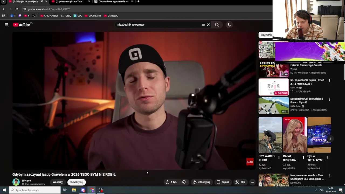This screenshot has height=194, width=345.
Task: Open the Descending Col des Saisies thumbnail
Action: (x=274, y=106)
